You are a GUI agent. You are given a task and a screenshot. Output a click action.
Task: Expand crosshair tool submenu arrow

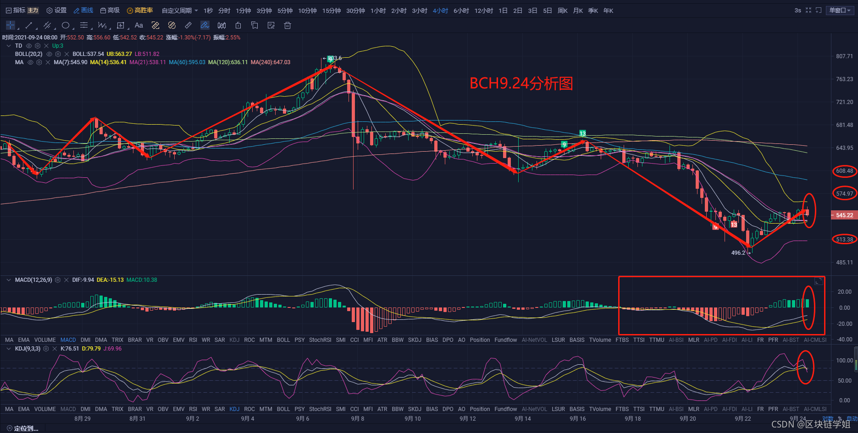[18, 29]
